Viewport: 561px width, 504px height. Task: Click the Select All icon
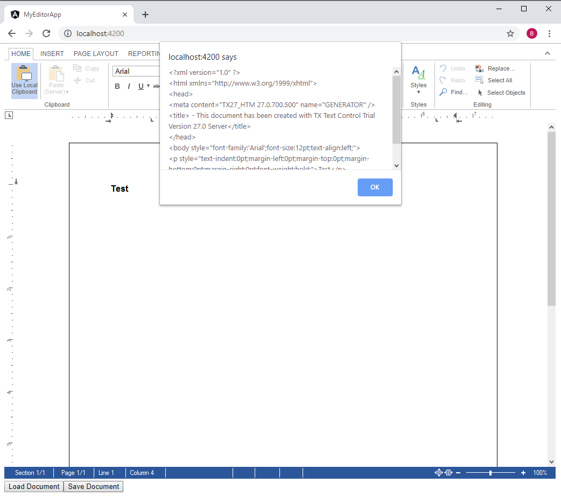click(x=479, y=80)
